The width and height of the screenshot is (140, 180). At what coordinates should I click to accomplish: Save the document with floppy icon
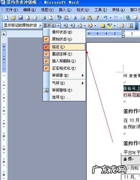(20, 18)
